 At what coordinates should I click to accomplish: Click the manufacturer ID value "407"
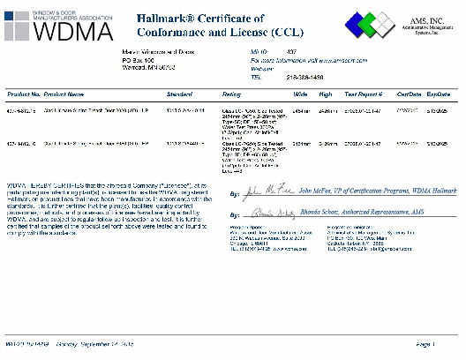(291, 52)
